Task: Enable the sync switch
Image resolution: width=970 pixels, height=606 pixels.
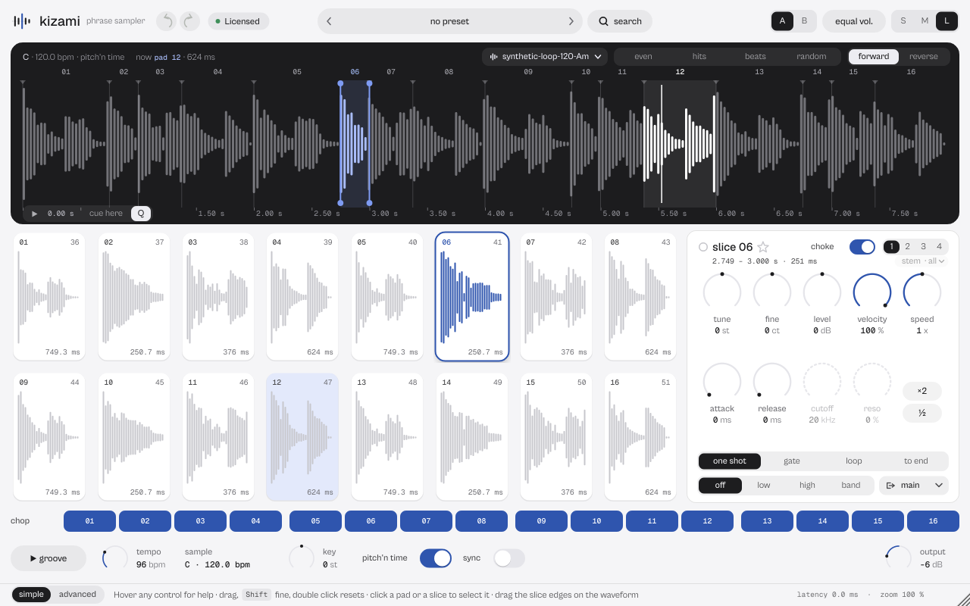Action: click(509, 558)
